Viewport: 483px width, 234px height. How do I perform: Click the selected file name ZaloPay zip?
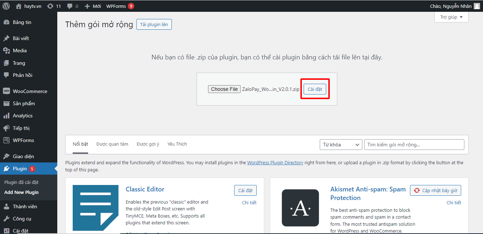coord(271,89)
